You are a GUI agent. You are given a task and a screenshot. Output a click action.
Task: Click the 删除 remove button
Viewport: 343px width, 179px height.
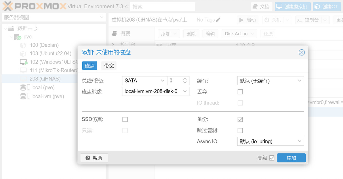tap(191, 34)
